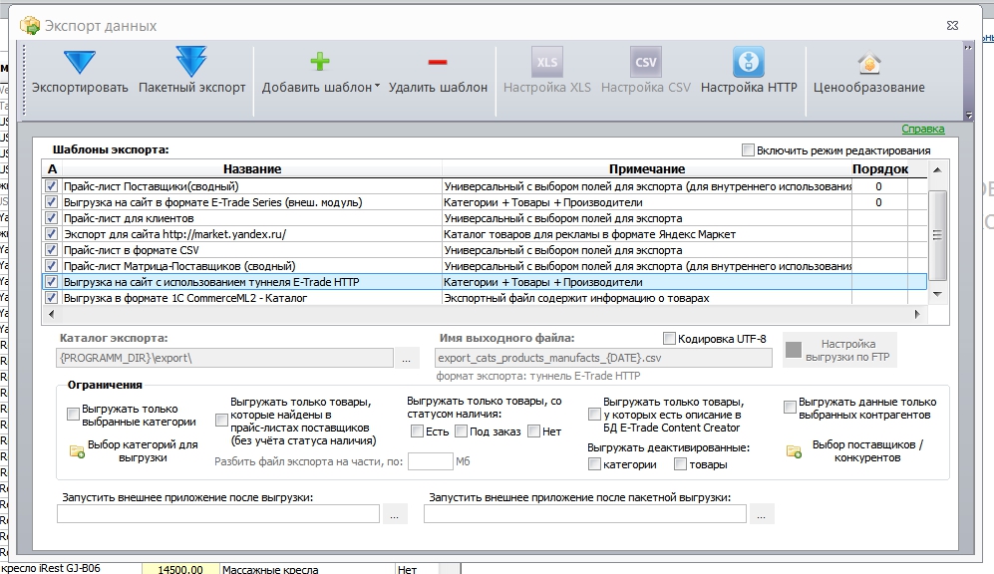This screenshot has height=574, width=994.
Task: Click the split file size Мб field
Action: click(x=431, y=461)
